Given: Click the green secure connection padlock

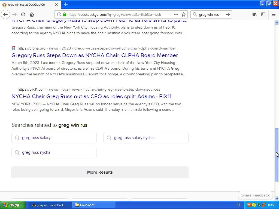Looking at the screenshot, I should pyautogui.click(x=65, y=15).
